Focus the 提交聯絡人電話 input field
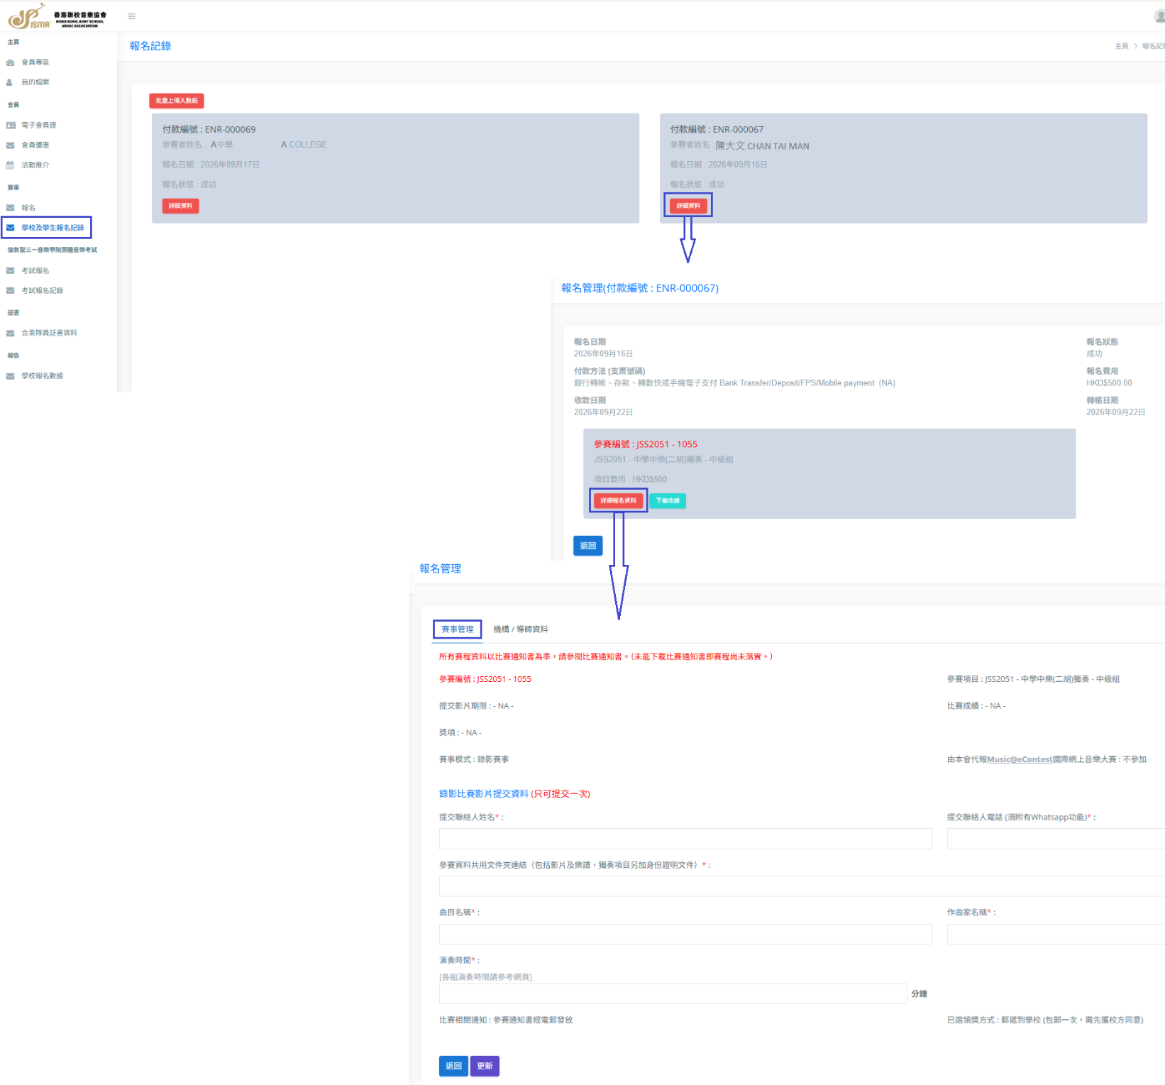Viewport: 1165px width, 1085px height. (1056, 839)
